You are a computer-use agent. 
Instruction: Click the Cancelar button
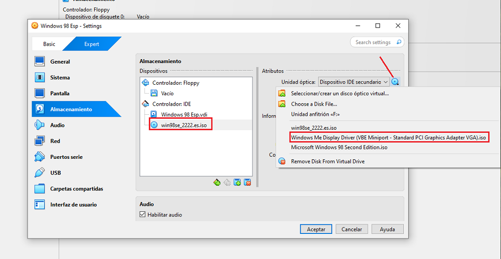352,229
